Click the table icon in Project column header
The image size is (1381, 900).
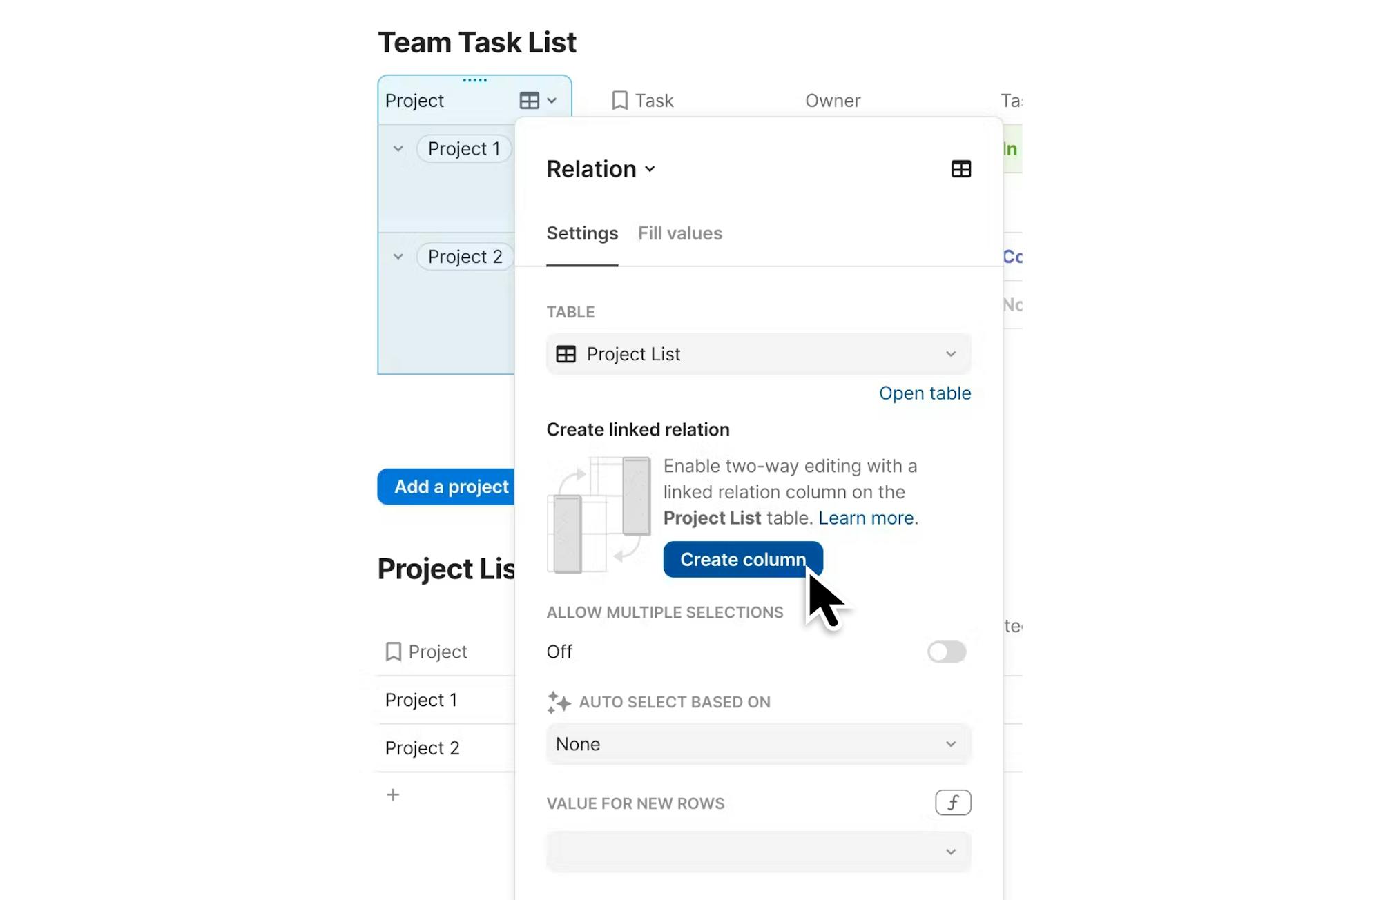[x=529, y=101]
